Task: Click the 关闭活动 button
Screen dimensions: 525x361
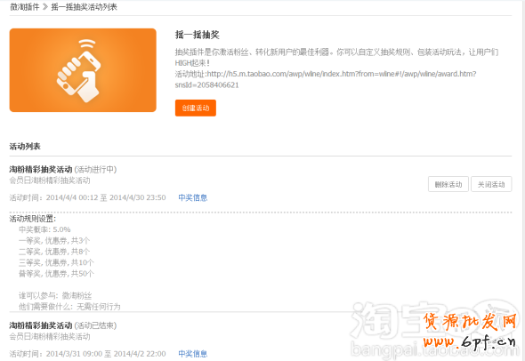Action: pyautogui.click(x=491, y=184)
